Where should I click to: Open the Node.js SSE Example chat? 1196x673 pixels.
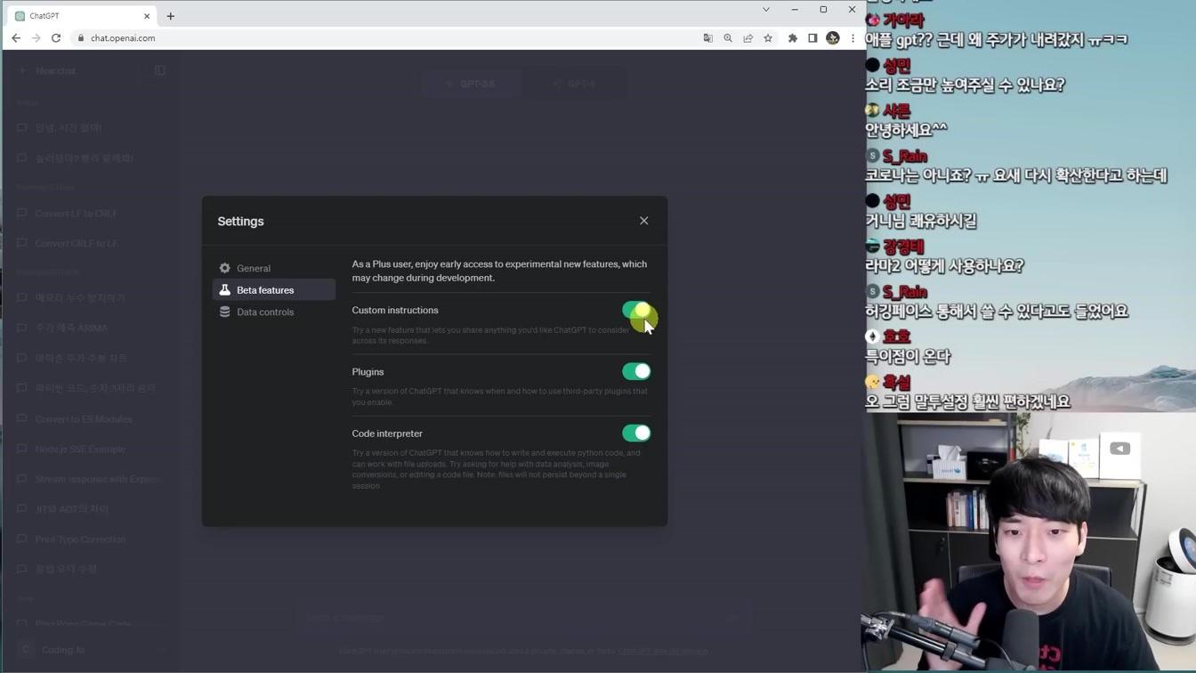pos(89,450)
